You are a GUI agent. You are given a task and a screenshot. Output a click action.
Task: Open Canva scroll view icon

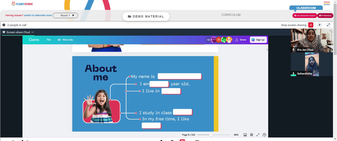245,135
